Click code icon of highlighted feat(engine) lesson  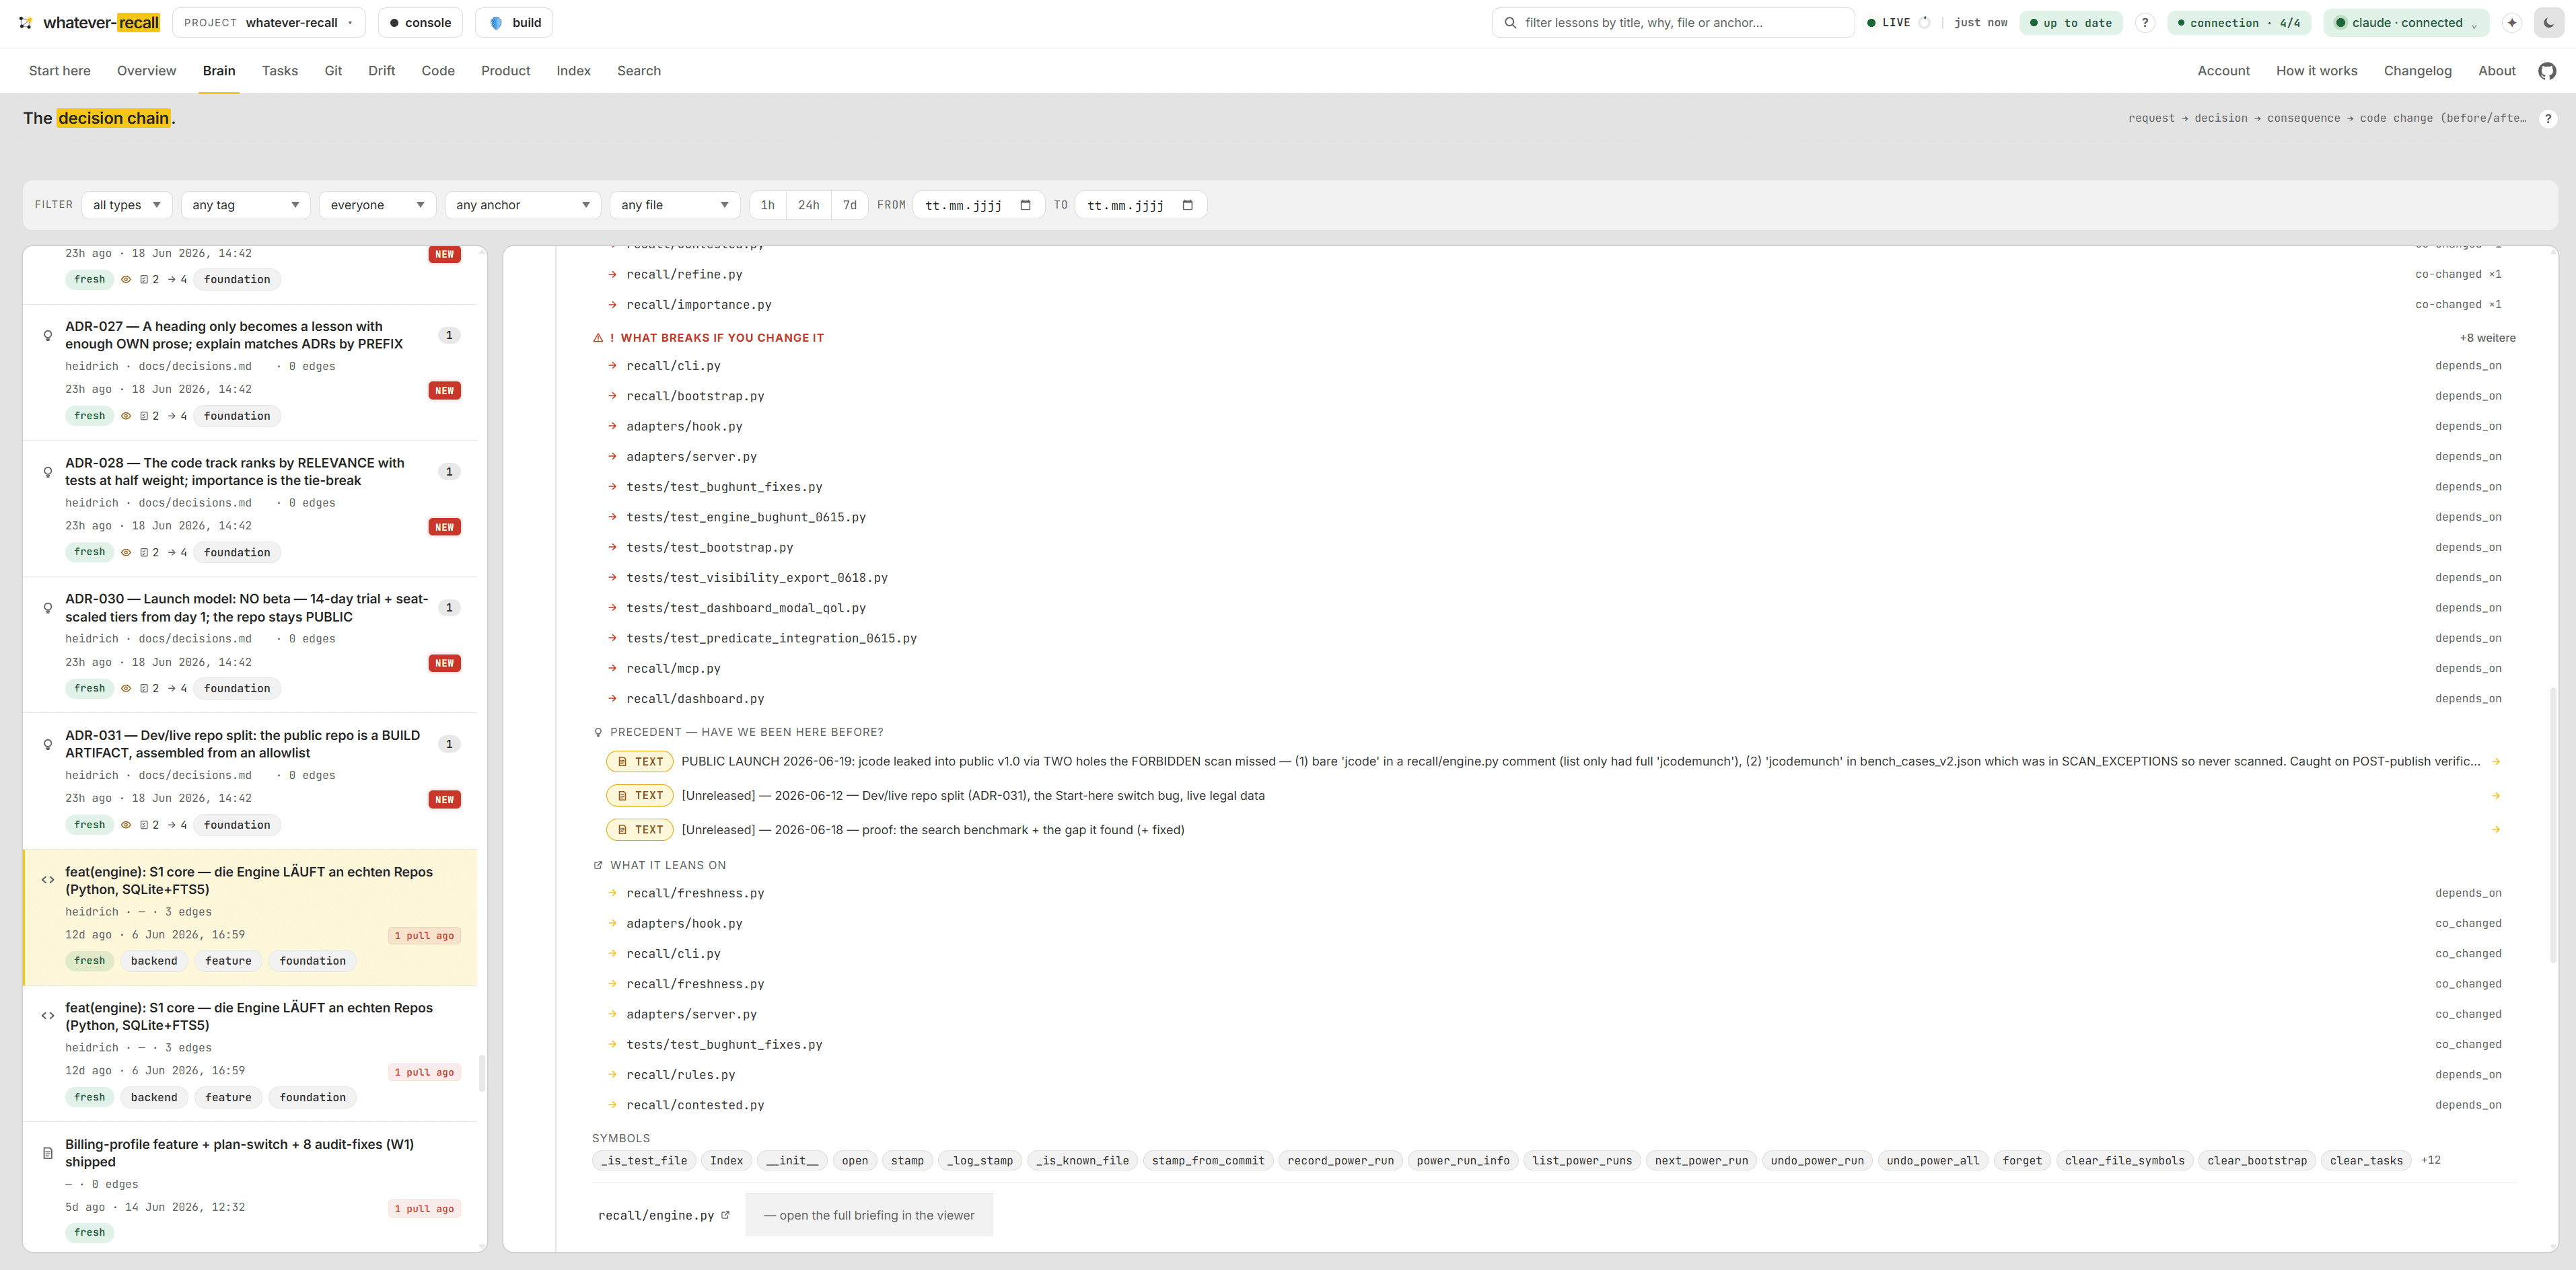(x=47, y=881)
